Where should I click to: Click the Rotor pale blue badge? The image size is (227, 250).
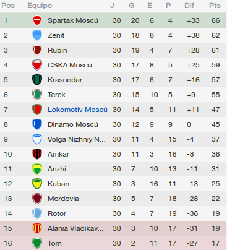pyautogui.click(x=37, y=213)
